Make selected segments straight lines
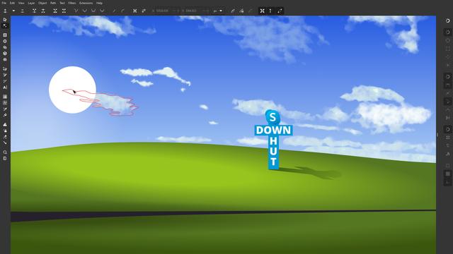 (x=115, y=11)
